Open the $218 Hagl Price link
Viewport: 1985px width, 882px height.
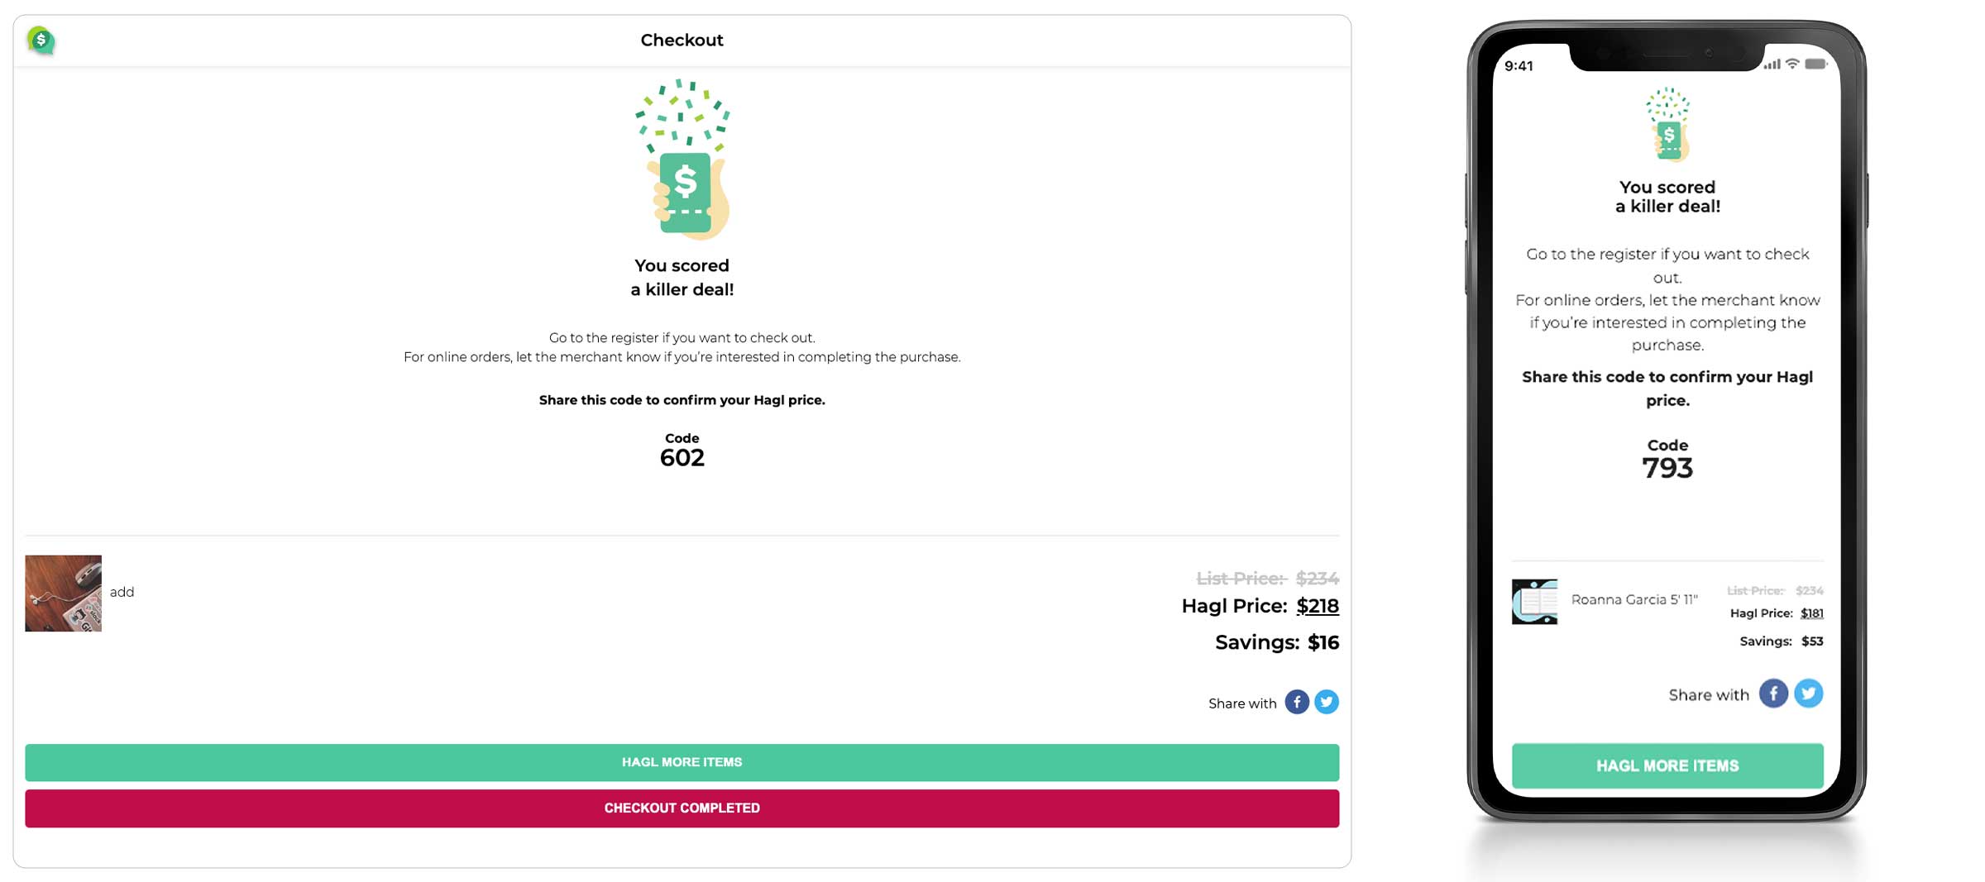(x=1317, y=606)
